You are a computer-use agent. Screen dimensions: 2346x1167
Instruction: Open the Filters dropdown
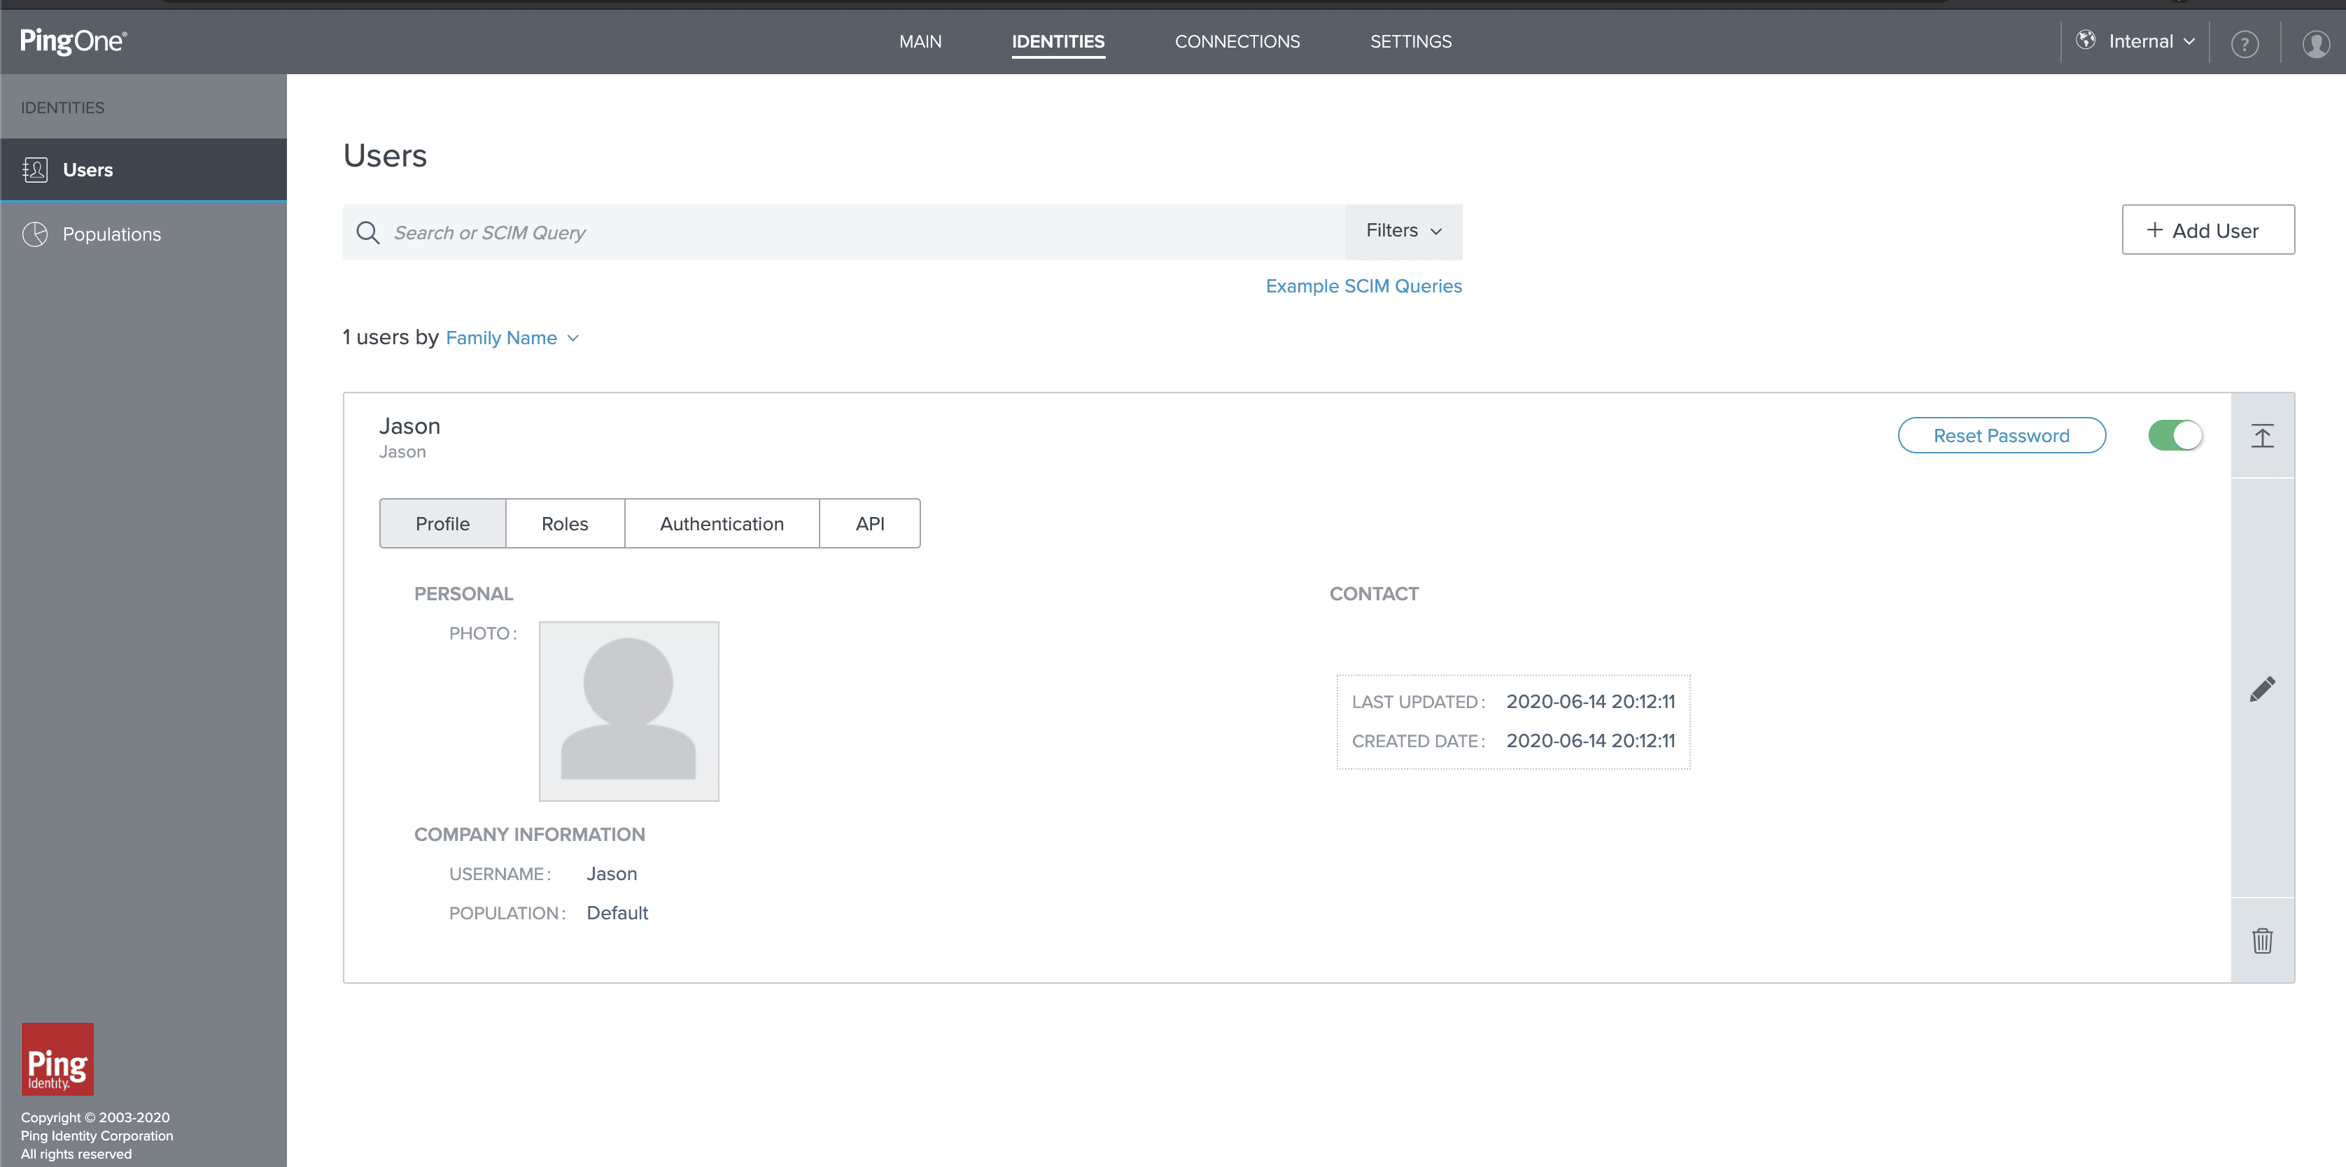point(1402,230)
